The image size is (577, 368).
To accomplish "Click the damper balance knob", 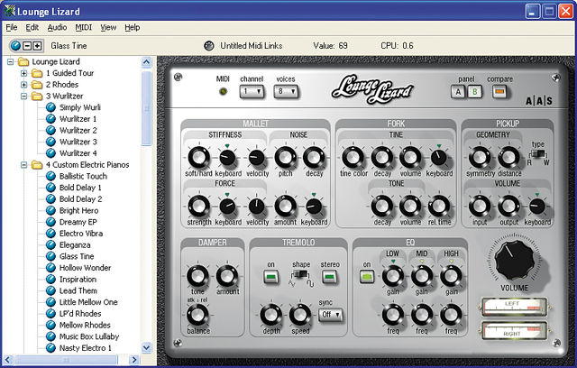I will pos(197,315).
